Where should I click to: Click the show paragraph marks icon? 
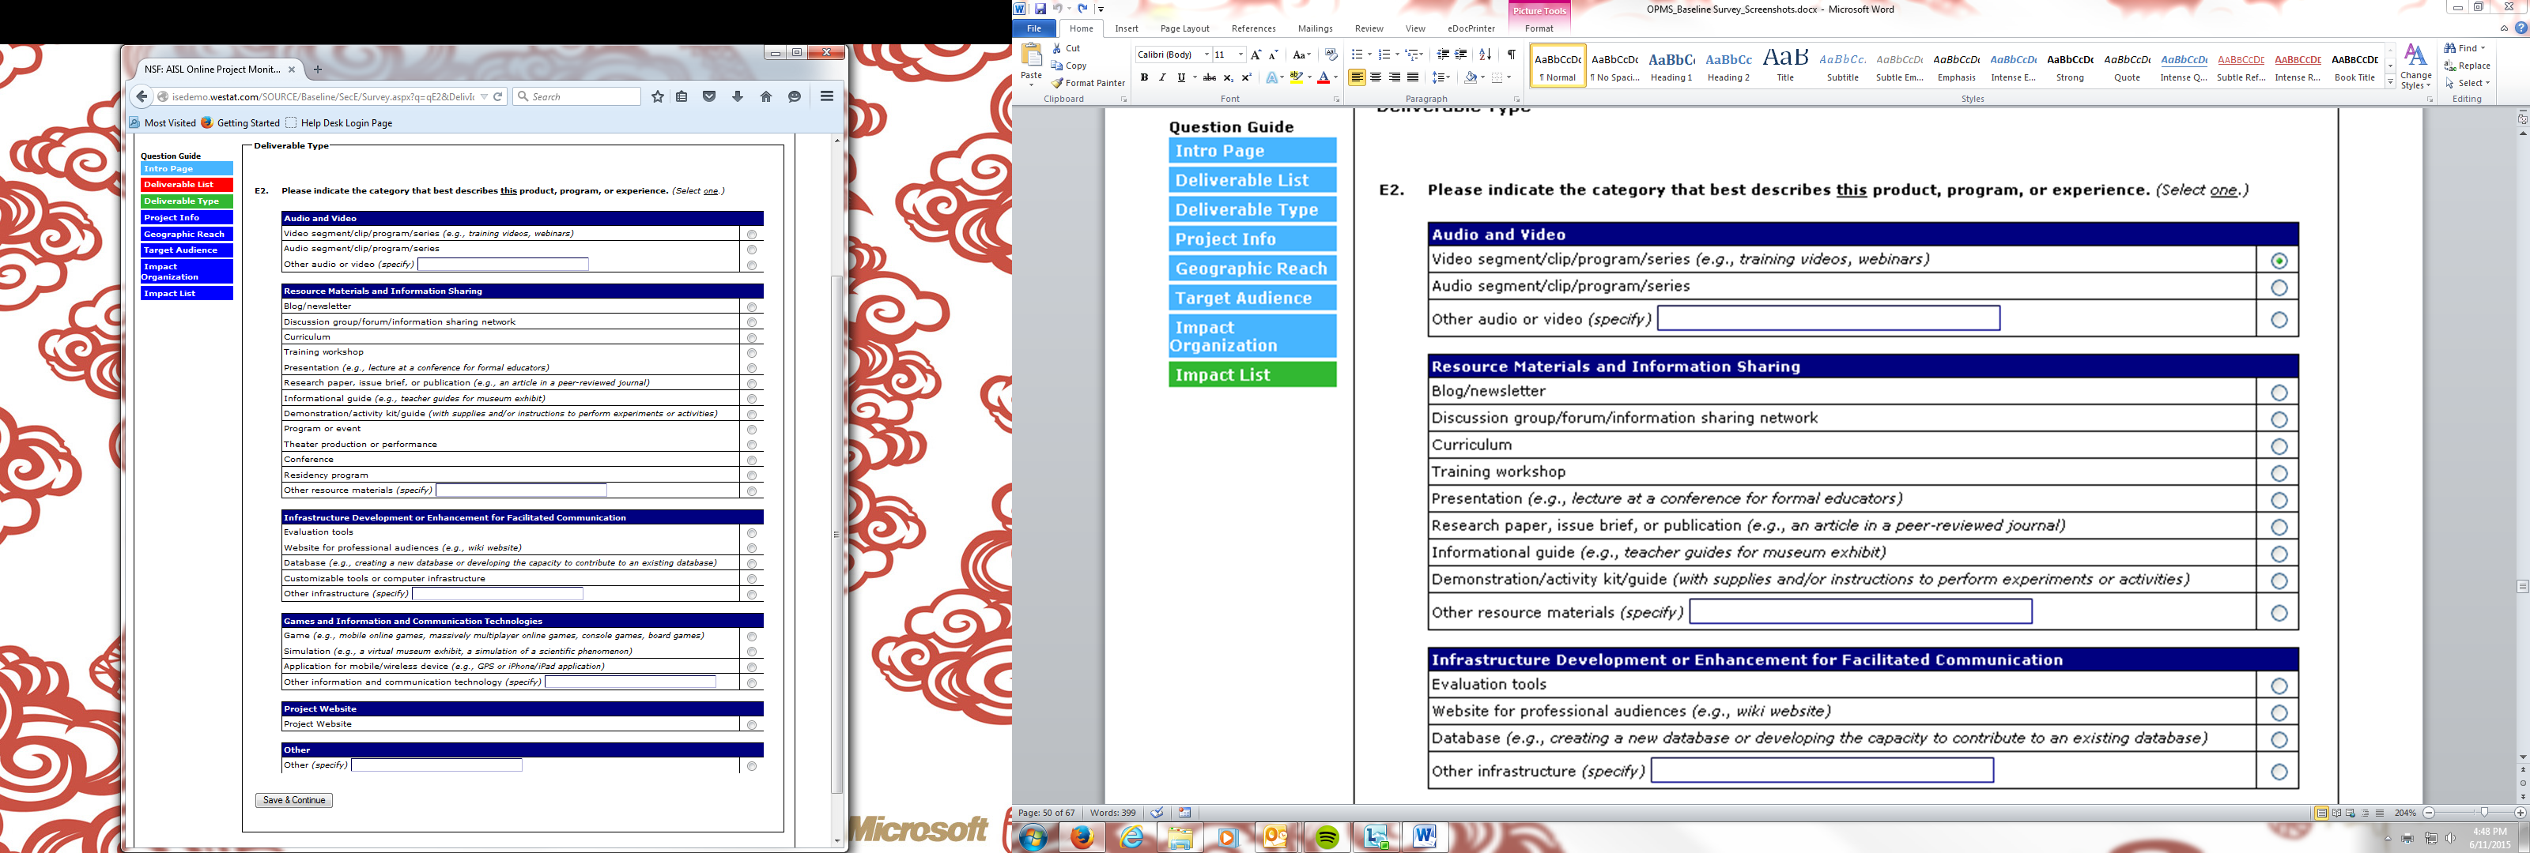pos(1511,54)
